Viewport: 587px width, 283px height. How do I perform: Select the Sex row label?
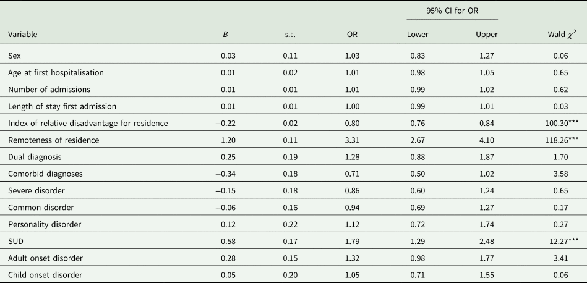14,56
